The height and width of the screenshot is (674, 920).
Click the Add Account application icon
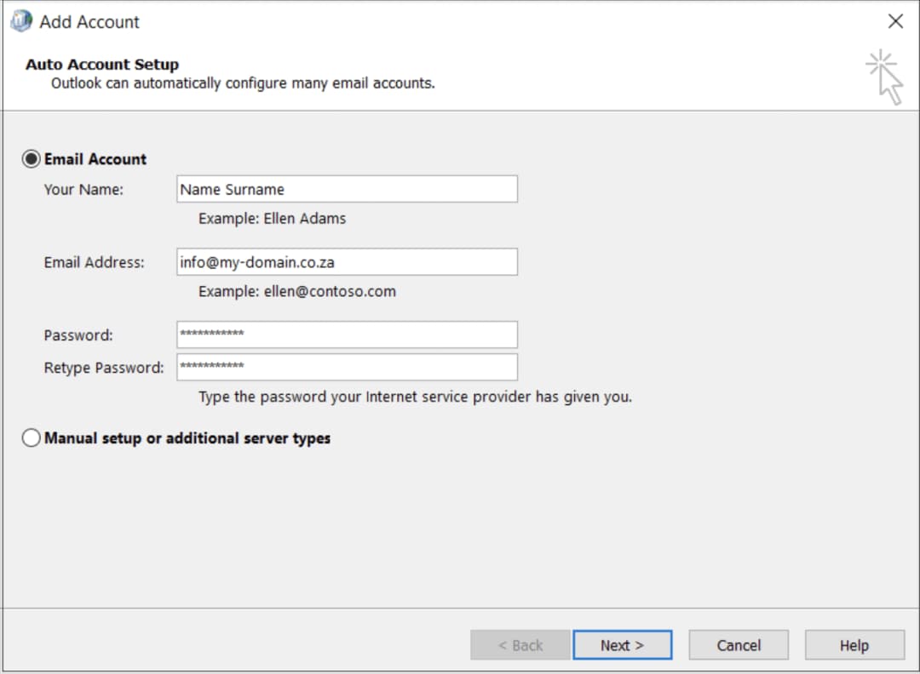[x=19, y=20]
